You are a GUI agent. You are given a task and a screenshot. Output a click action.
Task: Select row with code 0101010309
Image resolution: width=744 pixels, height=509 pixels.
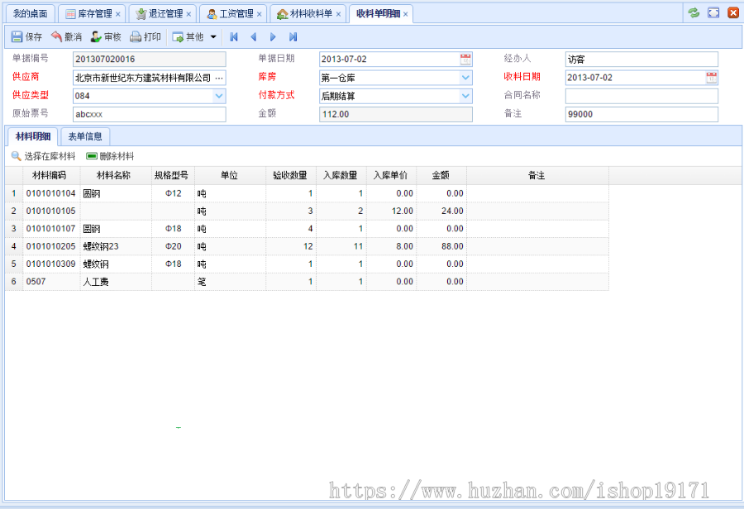pyautogui.click(x=307, y=264)
